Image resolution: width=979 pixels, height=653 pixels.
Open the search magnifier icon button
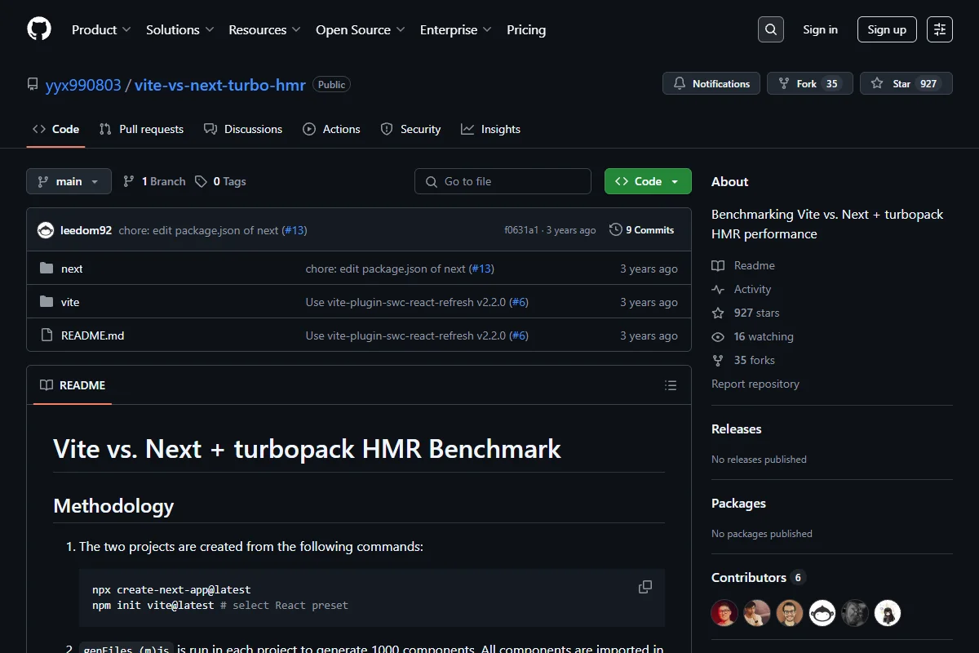click(771, 29)
